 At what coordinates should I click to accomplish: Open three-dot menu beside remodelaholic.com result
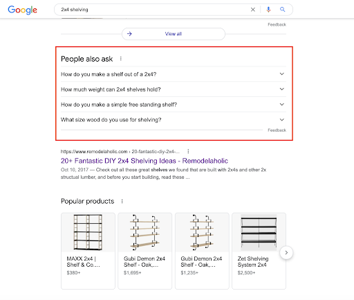coord(188,151)
